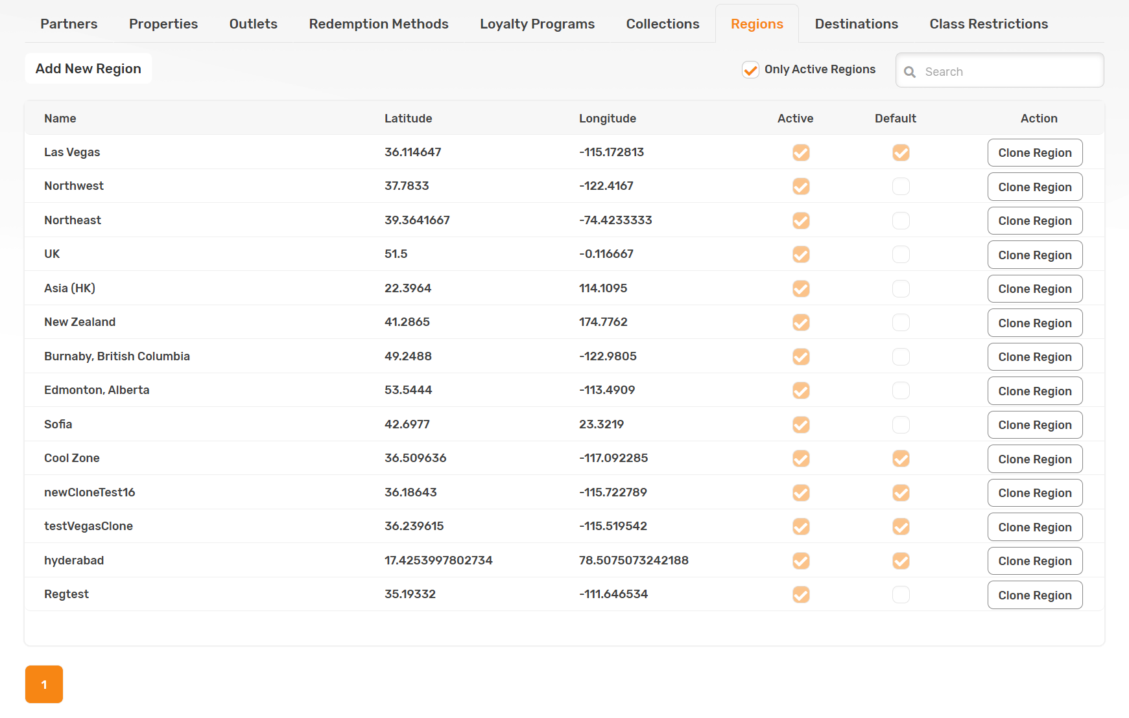Switch to the Destinations tab
The image size is (1129, 718).
[x=856, y=24]
